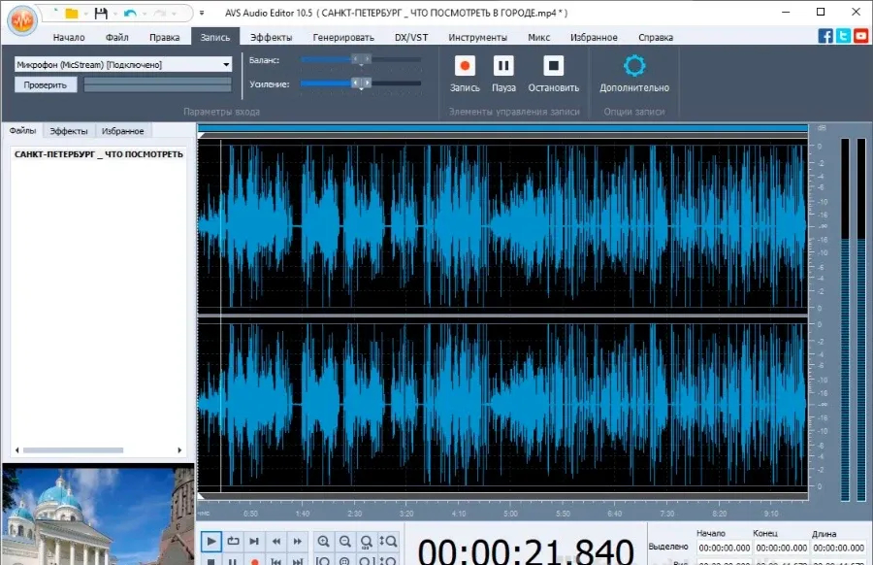
Task: Click the 5:00 mark on timeline ruler
Action: (510, 514)
